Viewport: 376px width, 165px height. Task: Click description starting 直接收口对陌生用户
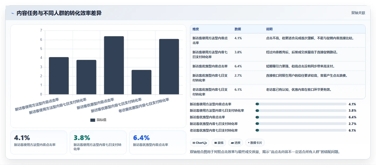tap(307, 76)
